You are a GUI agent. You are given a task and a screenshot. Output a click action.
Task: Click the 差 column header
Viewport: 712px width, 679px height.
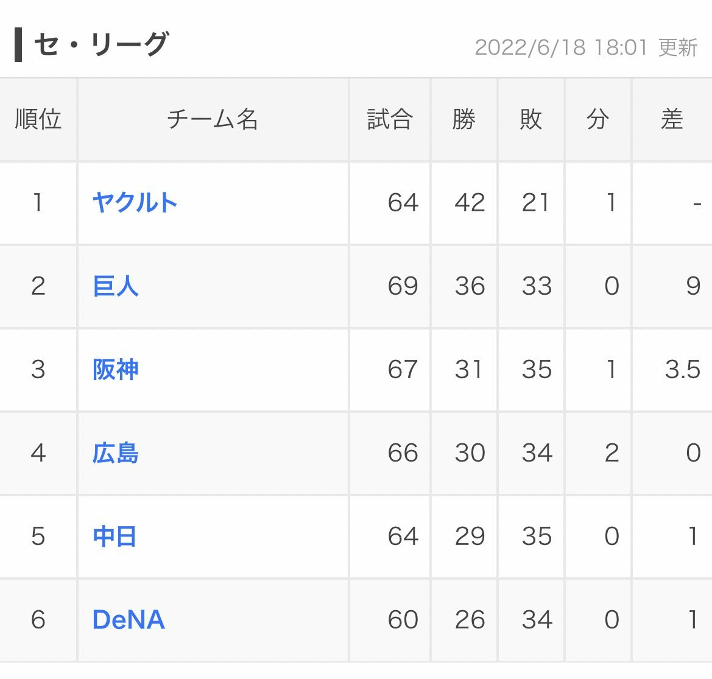pyautogui.click(x=672, y=119)
